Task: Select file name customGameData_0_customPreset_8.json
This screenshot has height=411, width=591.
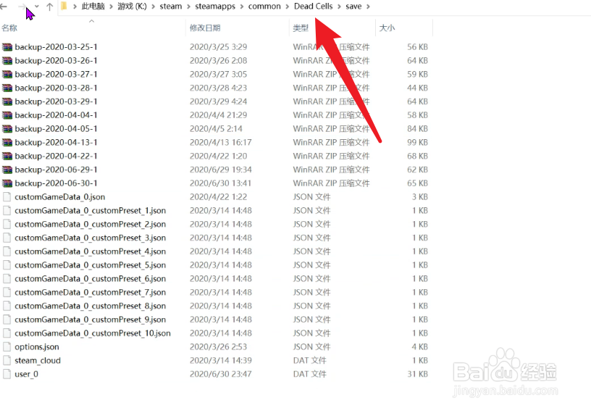Action: pyautogui.click(x=90, y=306)
